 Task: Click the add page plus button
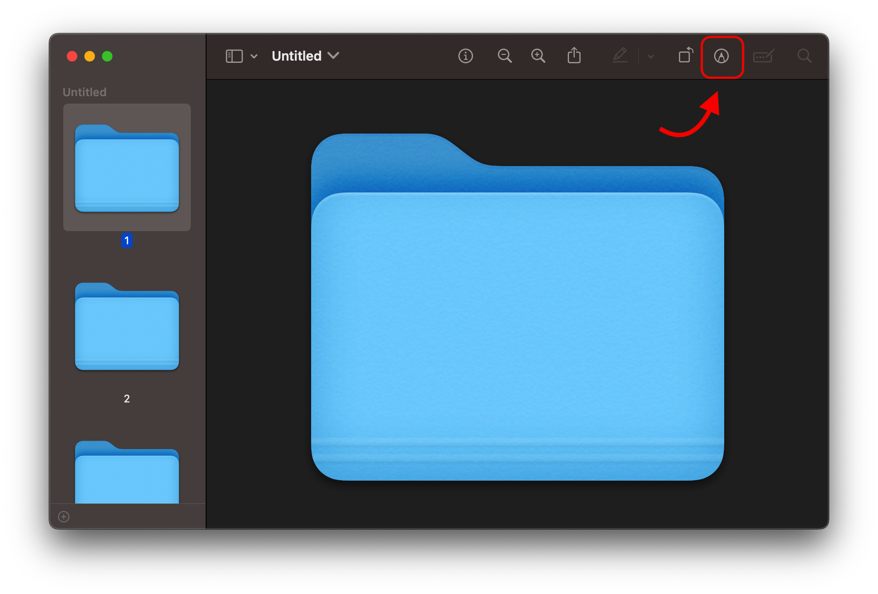click(x=64, y=517)
